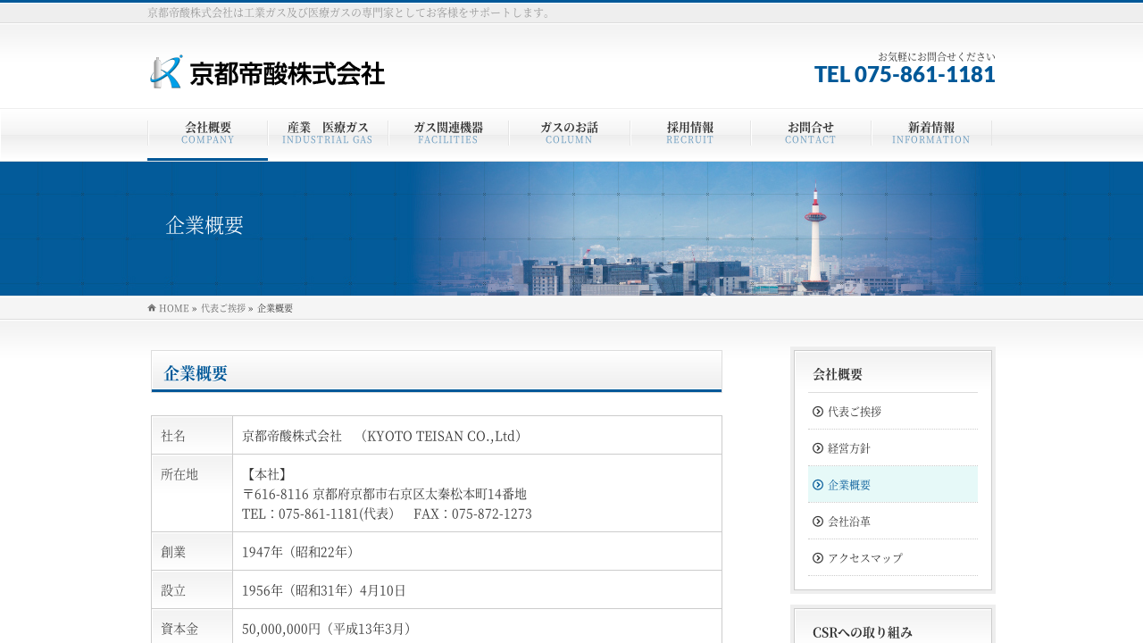
Task: Click arrow icon beside 代表ご挨拶 in sidebar
Action: (818, 412)
